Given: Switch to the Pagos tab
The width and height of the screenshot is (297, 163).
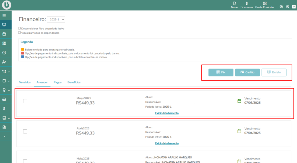Looking at the screenshot, I should [57, 82].
